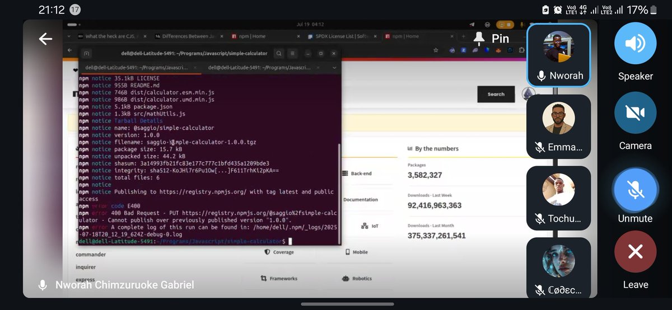Select the second terminal tab
This screenshot has width=672, height=310.
point(263,67)
